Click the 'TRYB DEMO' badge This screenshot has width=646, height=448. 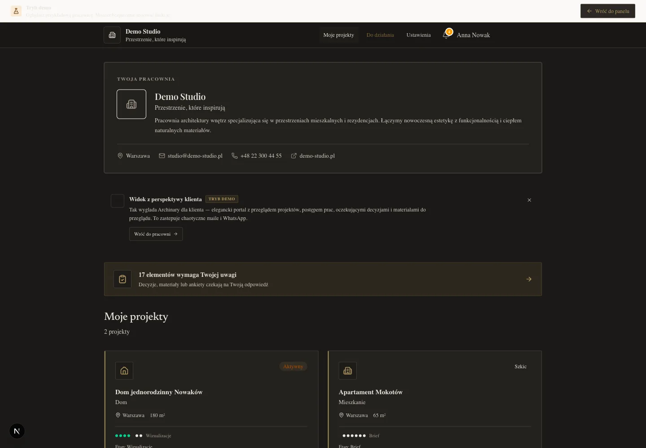[222, 199]
